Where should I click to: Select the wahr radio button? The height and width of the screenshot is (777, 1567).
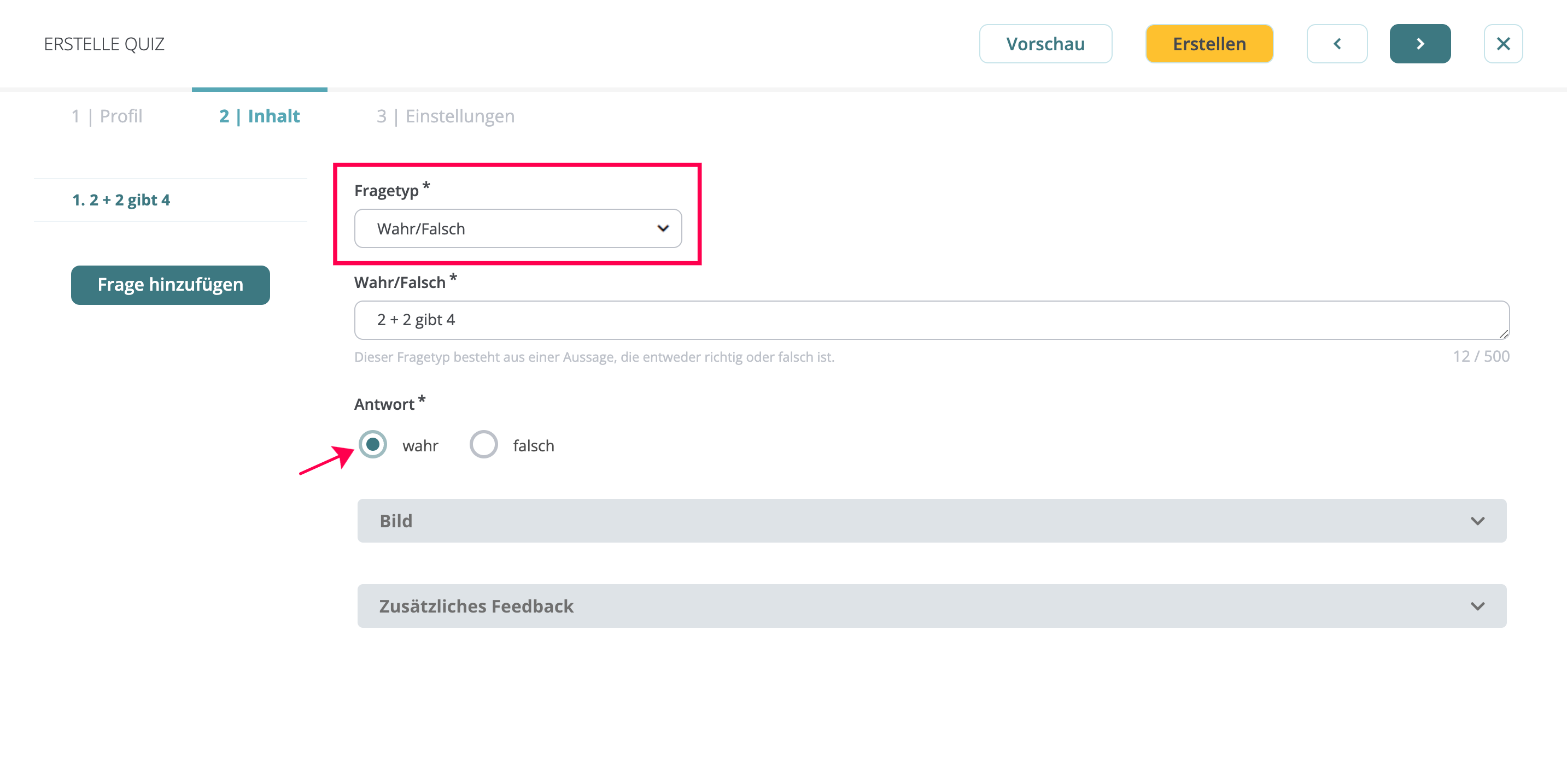pos(372,444)
